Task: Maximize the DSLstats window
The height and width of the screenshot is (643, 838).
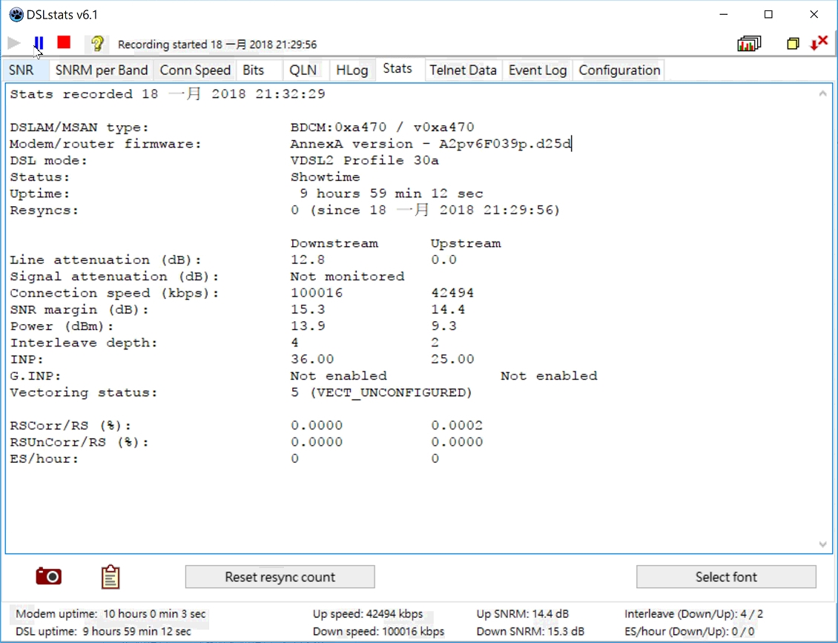Action: (768, 14)
